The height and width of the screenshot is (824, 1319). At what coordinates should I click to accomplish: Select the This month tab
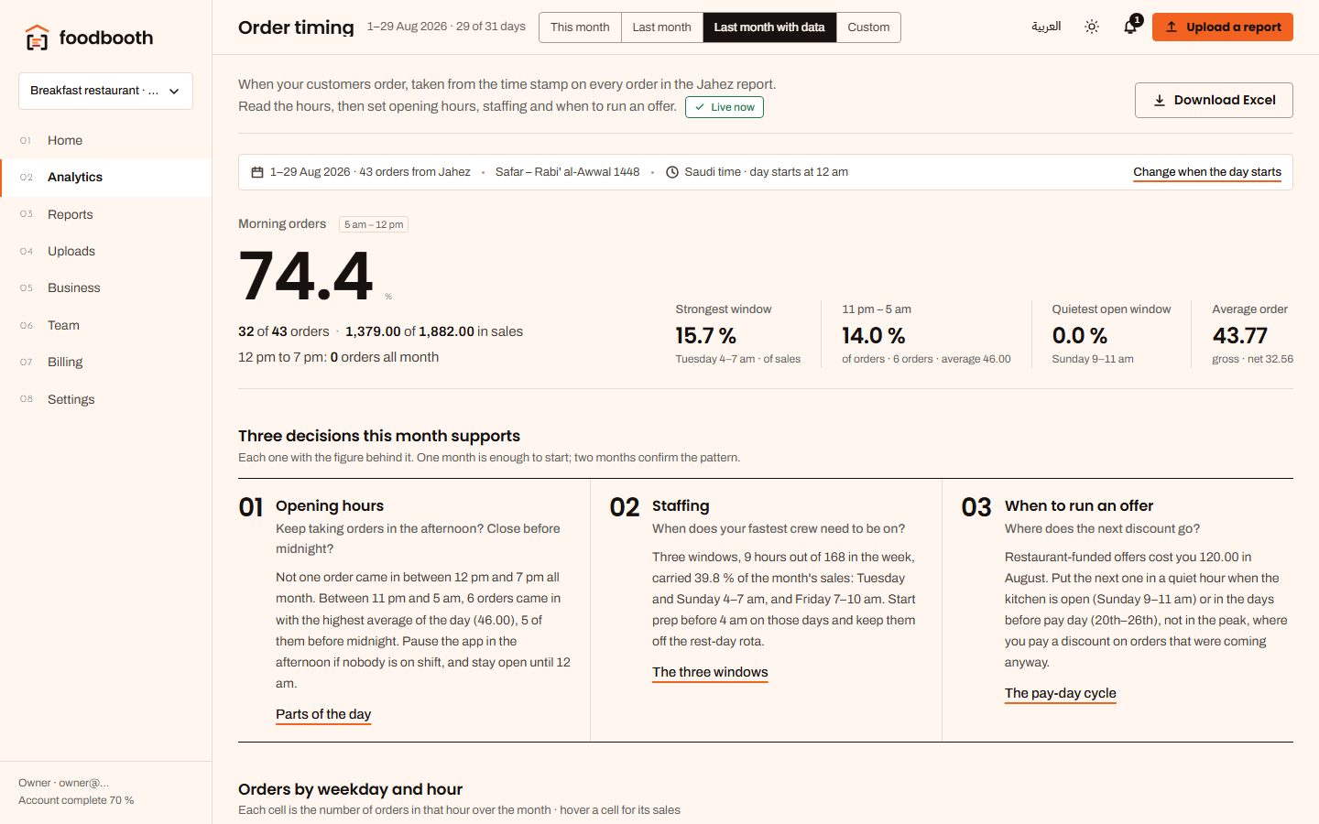tap(580, 27)
